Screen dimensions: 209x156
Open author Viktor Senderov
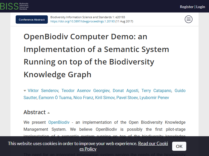click(43, 90)
